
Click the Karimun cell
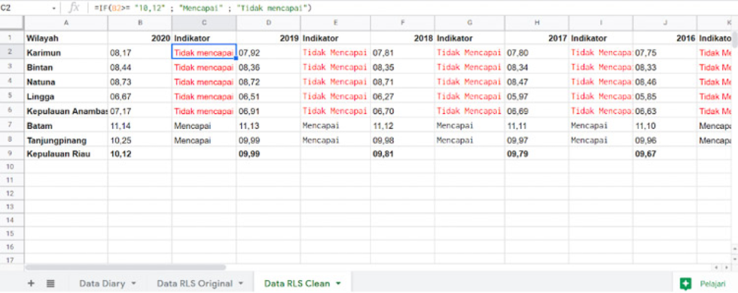tap(66, 53)
